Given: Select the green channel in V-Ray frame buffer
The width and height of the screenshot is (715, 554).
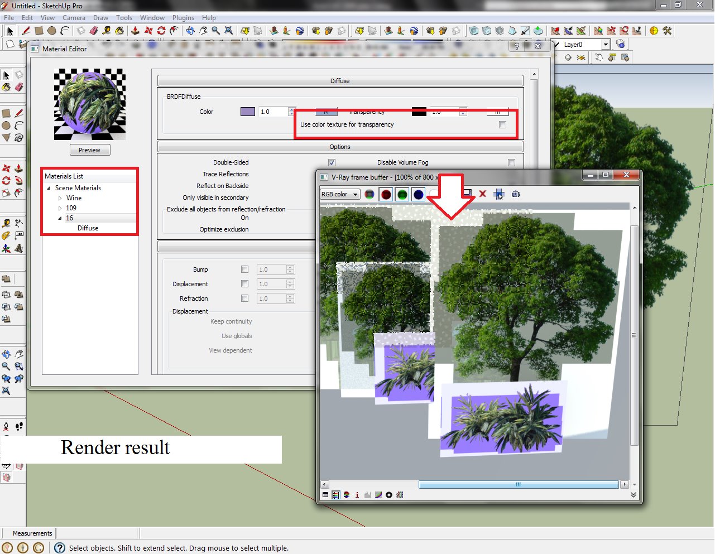Looking at the screenshot, I should 402,194.
